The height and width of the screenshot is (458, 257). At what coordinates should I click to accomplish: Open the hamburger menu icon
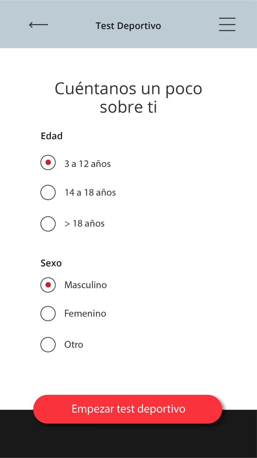coord(227,24)
